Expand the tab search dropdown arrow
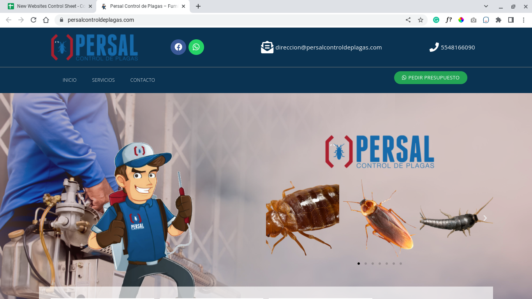Screen dimensions: 532x299 coord(486,6)
